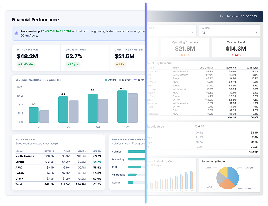Click the Salaries expense progress bar
Image resolution: width=268 pixels, height=206 pixels.
(x=137, y=152)
